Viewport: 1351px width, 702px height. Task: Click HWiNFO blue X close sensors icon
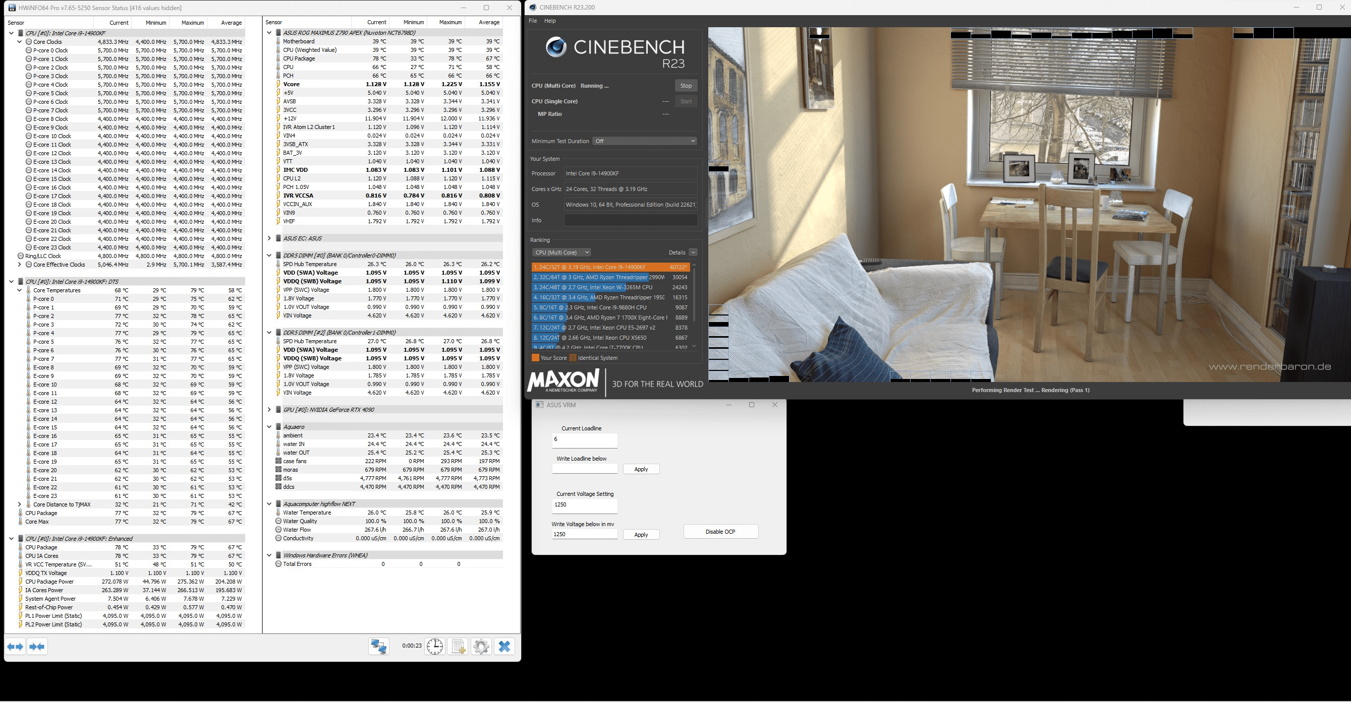coord(504,646)
